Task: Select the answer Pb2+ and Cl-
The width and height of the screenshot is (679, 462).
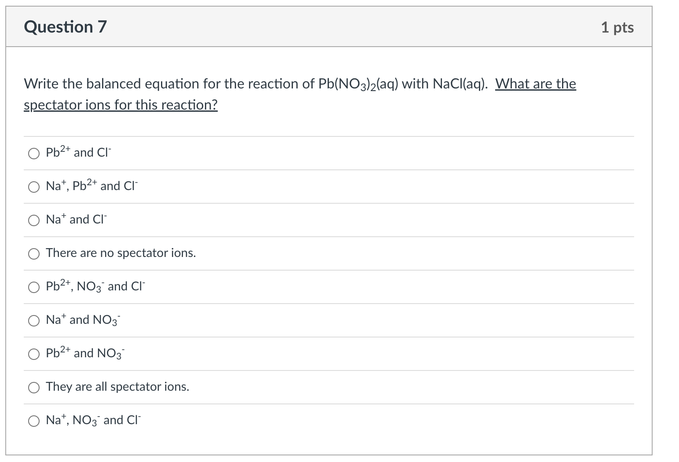Action: coord(78,152)
